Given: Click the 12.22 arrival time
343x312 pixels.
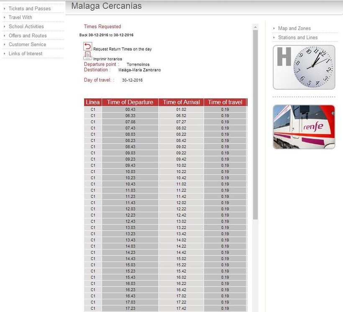Looking at the screenshot, I should coord(182,209).
